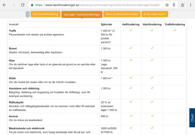Click the Helförsäkring column header
The height and width of the screenshot is (135, 195).
click(131, 24)
